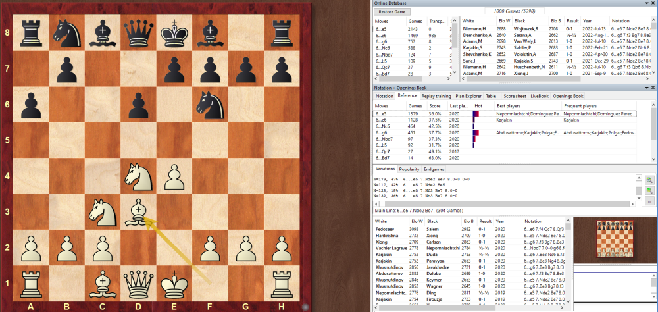Screen dimensions: 658x312
Task: Select the white knight on d4
Action: pyautogui.click(x=138, y=177)
